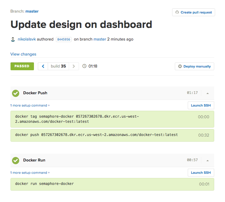Image resolution: width=225 pixels, height=202 pixels.
Task: Click Docker Run green checkmark icon
Action: [16, 160]
